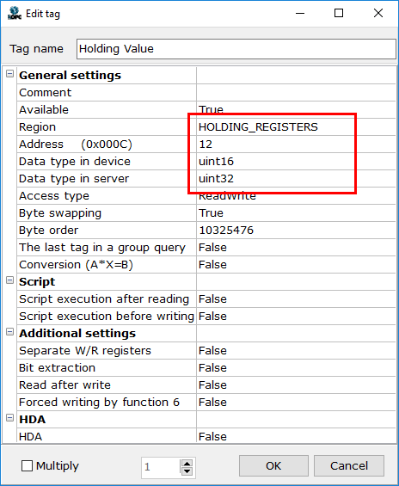
Task: Collapse the General settings section
Action: [10, 74]
